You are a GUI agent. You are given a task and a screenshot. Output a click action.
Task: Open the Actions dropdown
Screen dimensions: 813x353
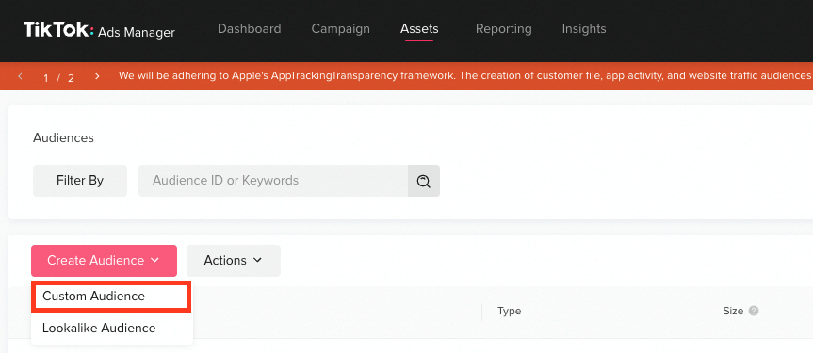234,260
